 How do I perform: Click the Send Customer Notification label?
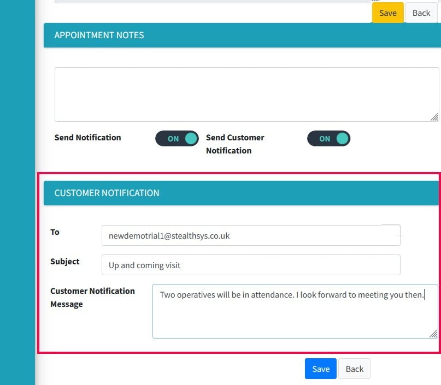tap(235, 144)
